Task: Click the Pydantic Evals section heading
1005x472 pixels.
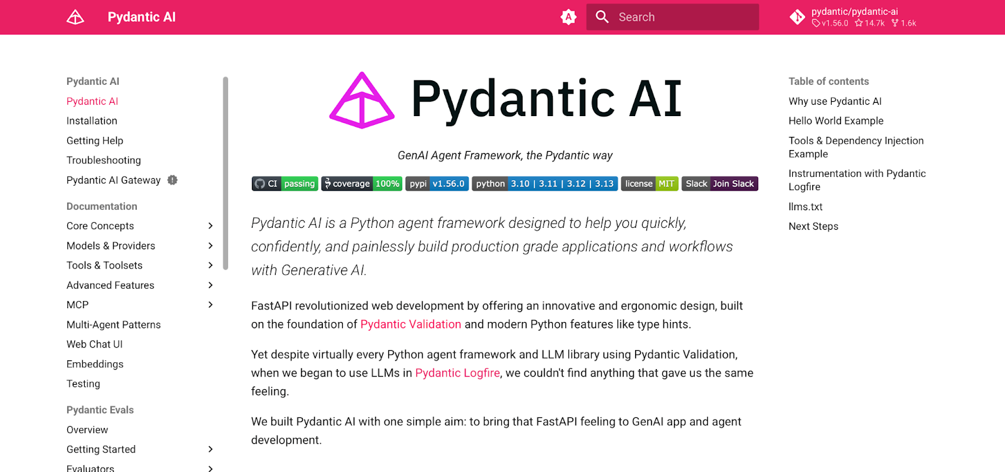Action: click(x=100, y=410)
